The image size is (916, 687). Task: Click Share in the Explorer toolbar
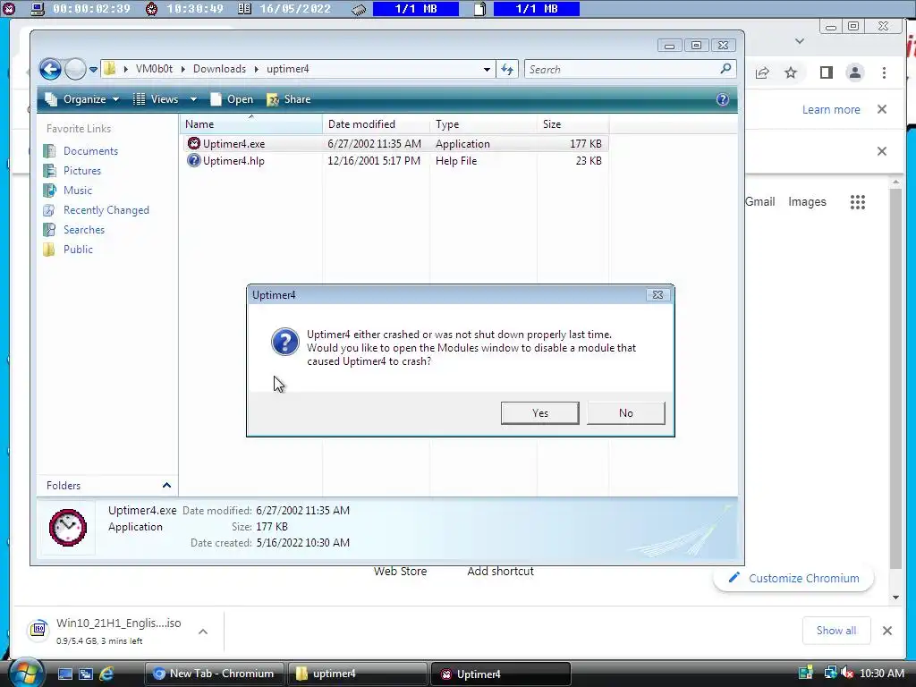tap(289, 99)
